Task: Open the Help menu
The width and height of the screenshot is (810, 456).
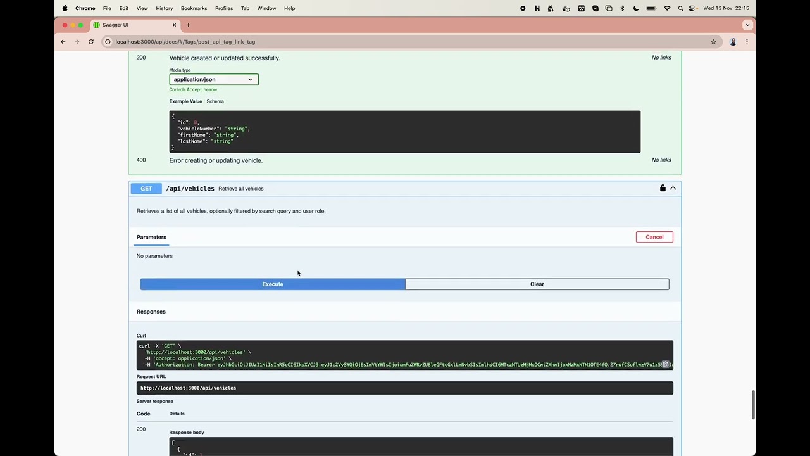Action: point(289,8)
